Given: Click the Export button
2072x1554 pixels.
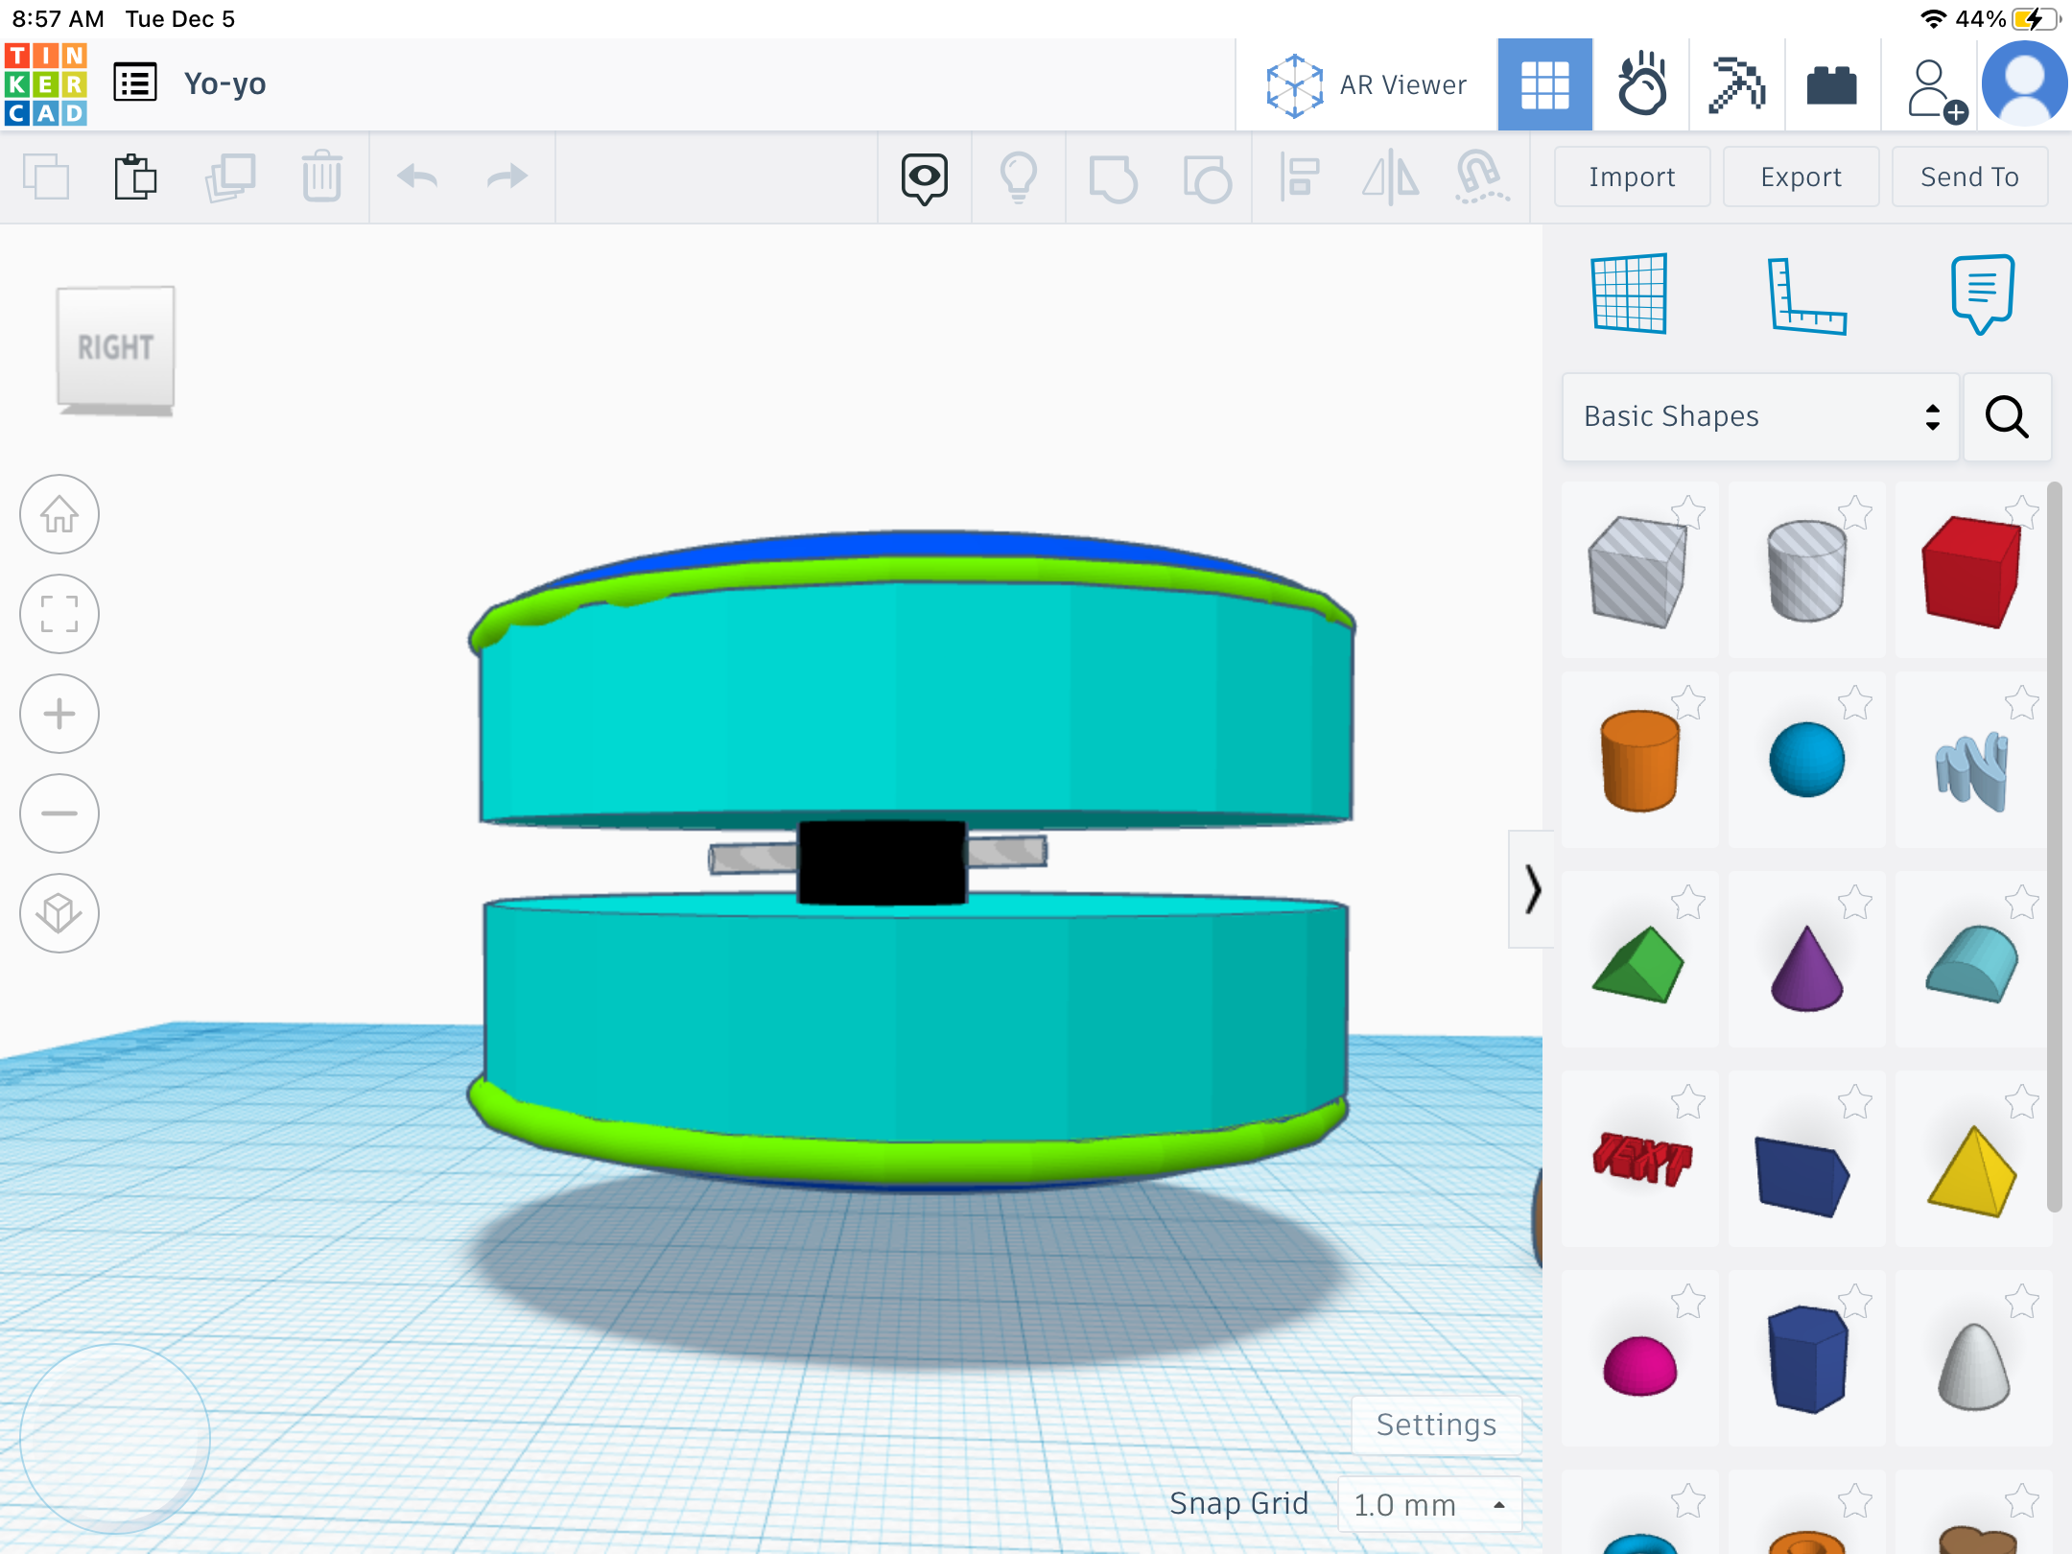Looking at the screenshot, I should click(x=1801, y=177).
